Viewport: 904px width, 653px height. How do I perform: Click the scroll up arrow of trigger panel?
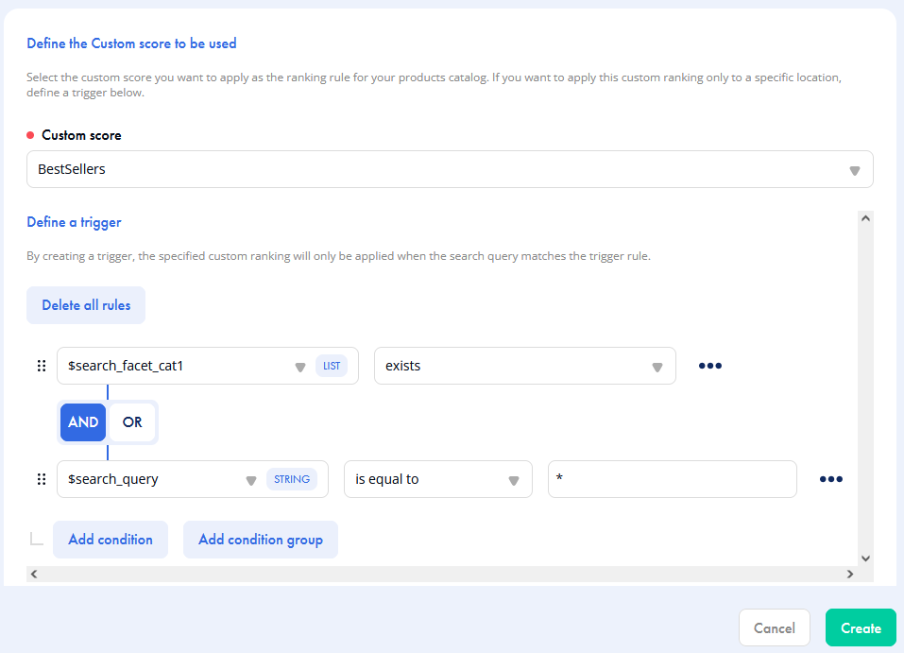865,218
